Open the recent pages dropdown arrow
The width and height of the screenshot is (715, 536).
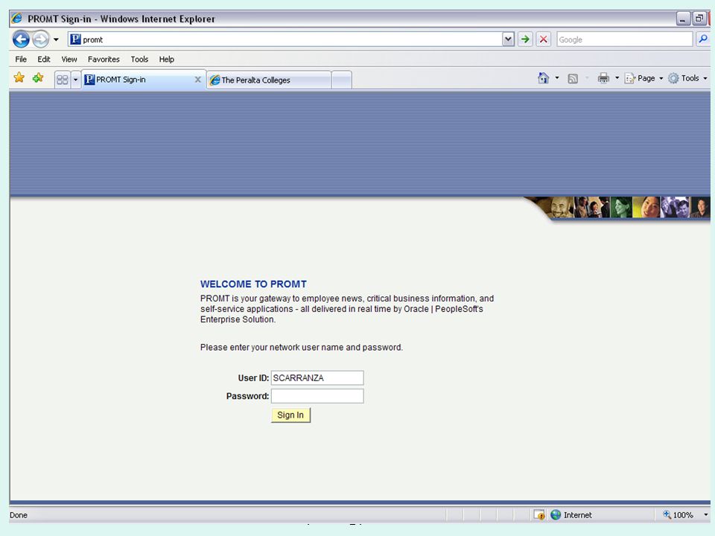tap(56, 39)
